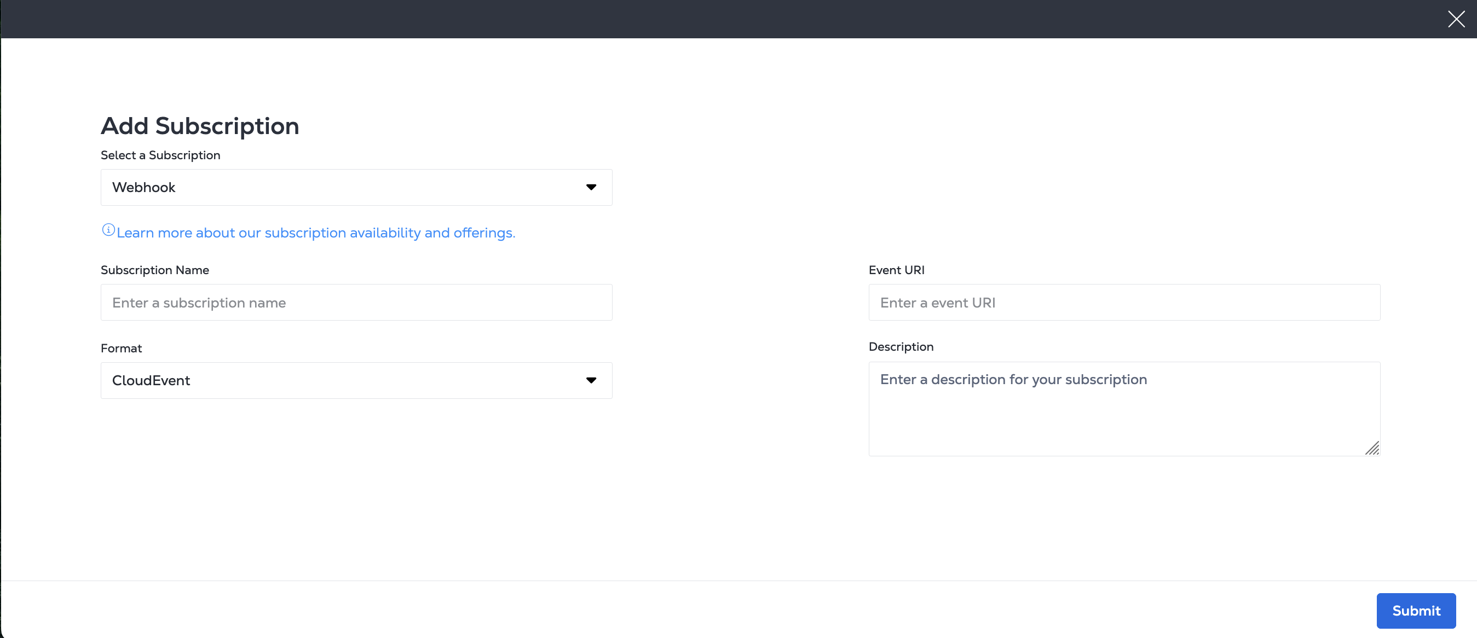Open subscription availability and offerings link
The height and width of the screenshot is (638, 1477).
pos(316,233)
